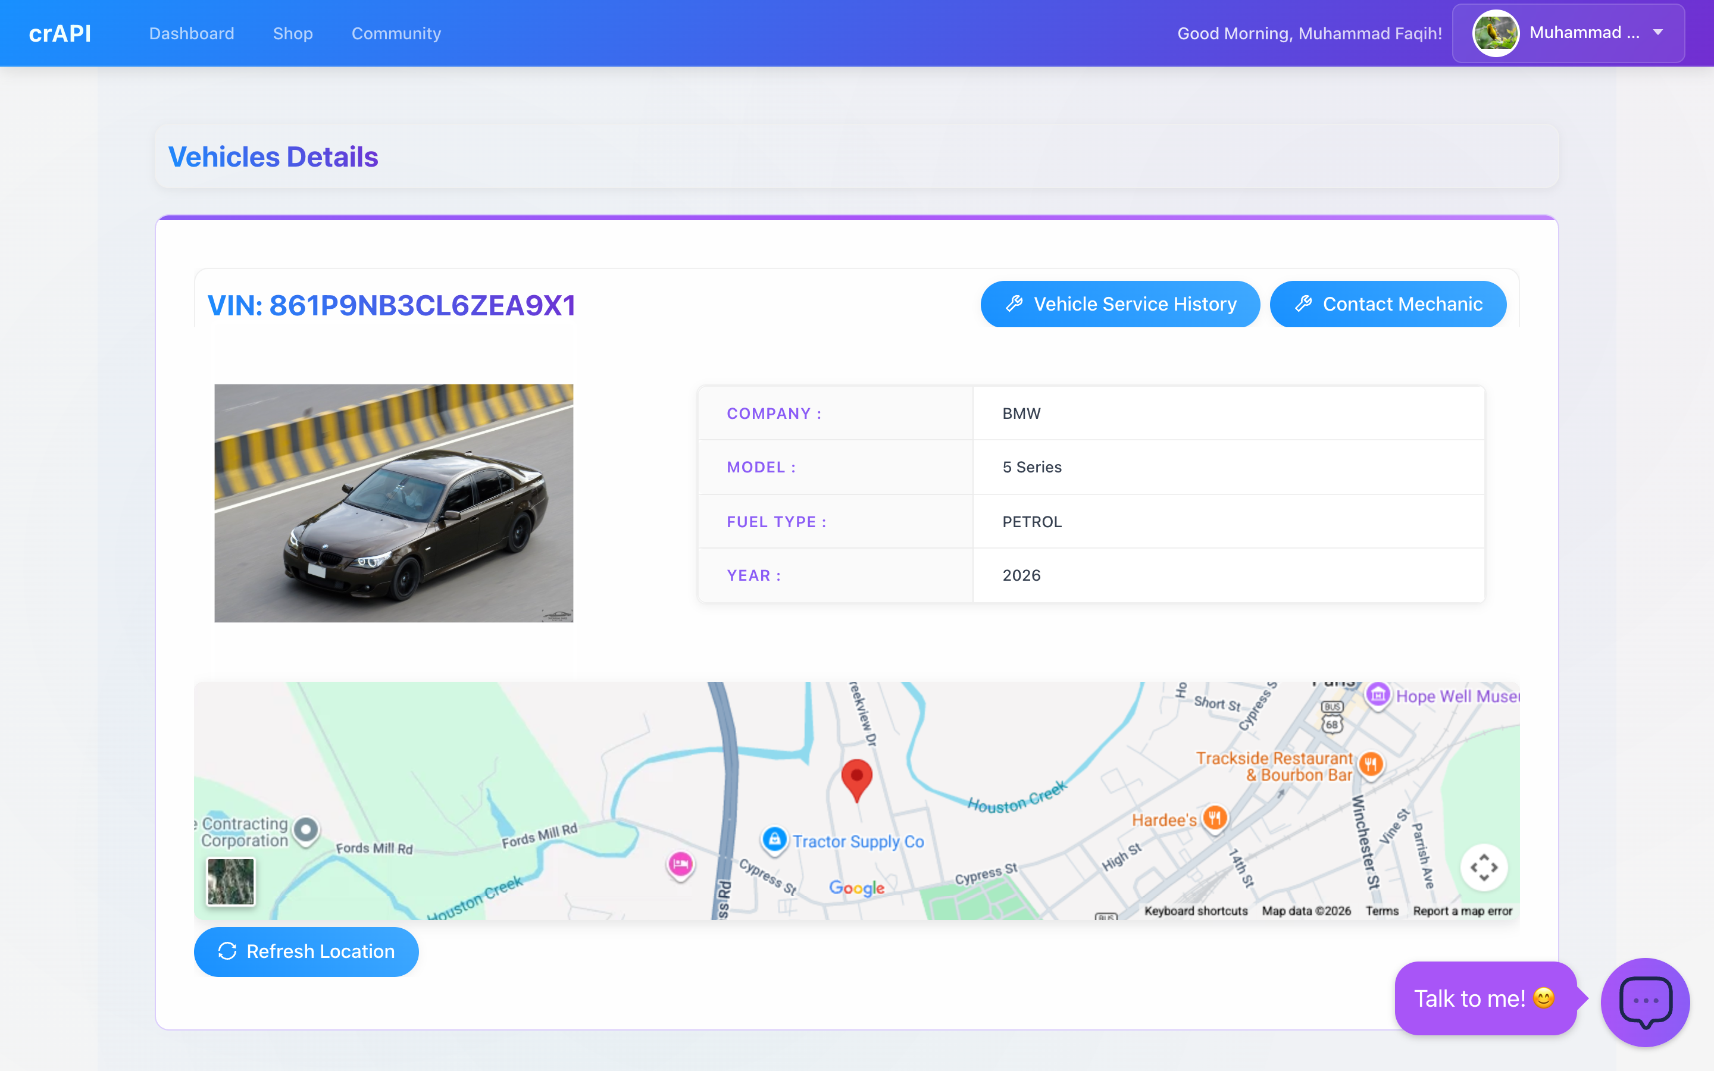This screenshot has height=1071, width=1714.
Task: Click the Trackside Restaurant fork marker
Action: click(1371, 765)
